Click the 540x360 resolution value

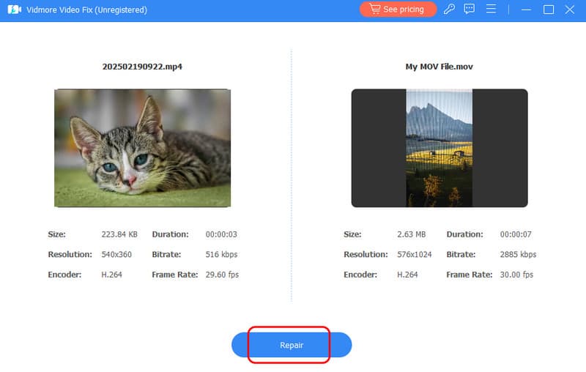coord(117,255)
